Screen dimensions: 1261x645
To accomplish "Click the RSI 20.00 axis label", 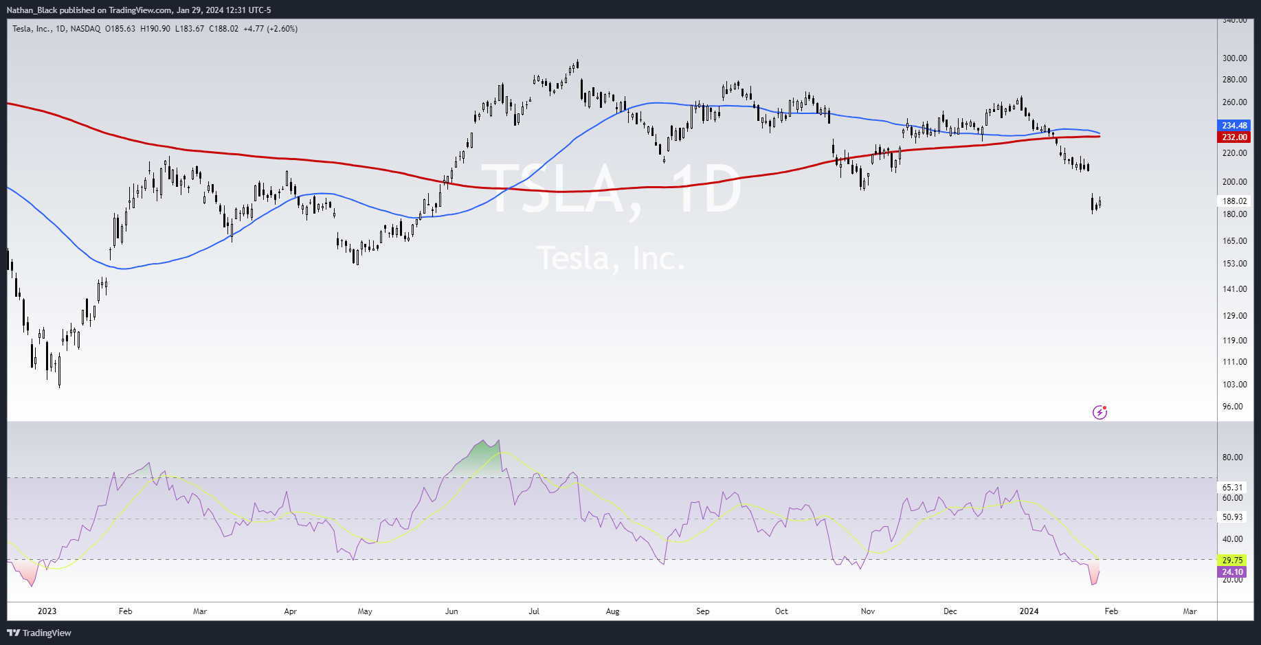I will coord(1232,580).
